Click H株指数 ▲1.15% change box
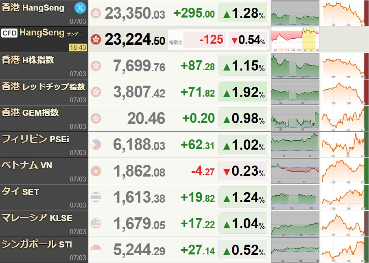Screen dimensions: 369x263 point(243,65)
